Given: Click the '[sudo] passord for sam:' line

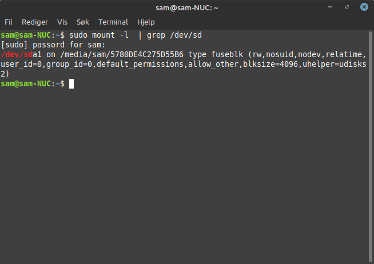Looking at the screenshot, I should 53,45.
